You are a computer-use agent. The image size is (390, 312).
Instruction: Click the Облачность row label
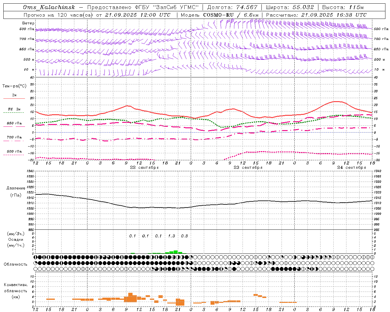click(16, 264)
